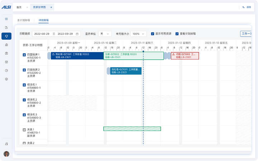Select the 首页 tab
Viewport: 258px width, 161px height.
tap(19, 7)
